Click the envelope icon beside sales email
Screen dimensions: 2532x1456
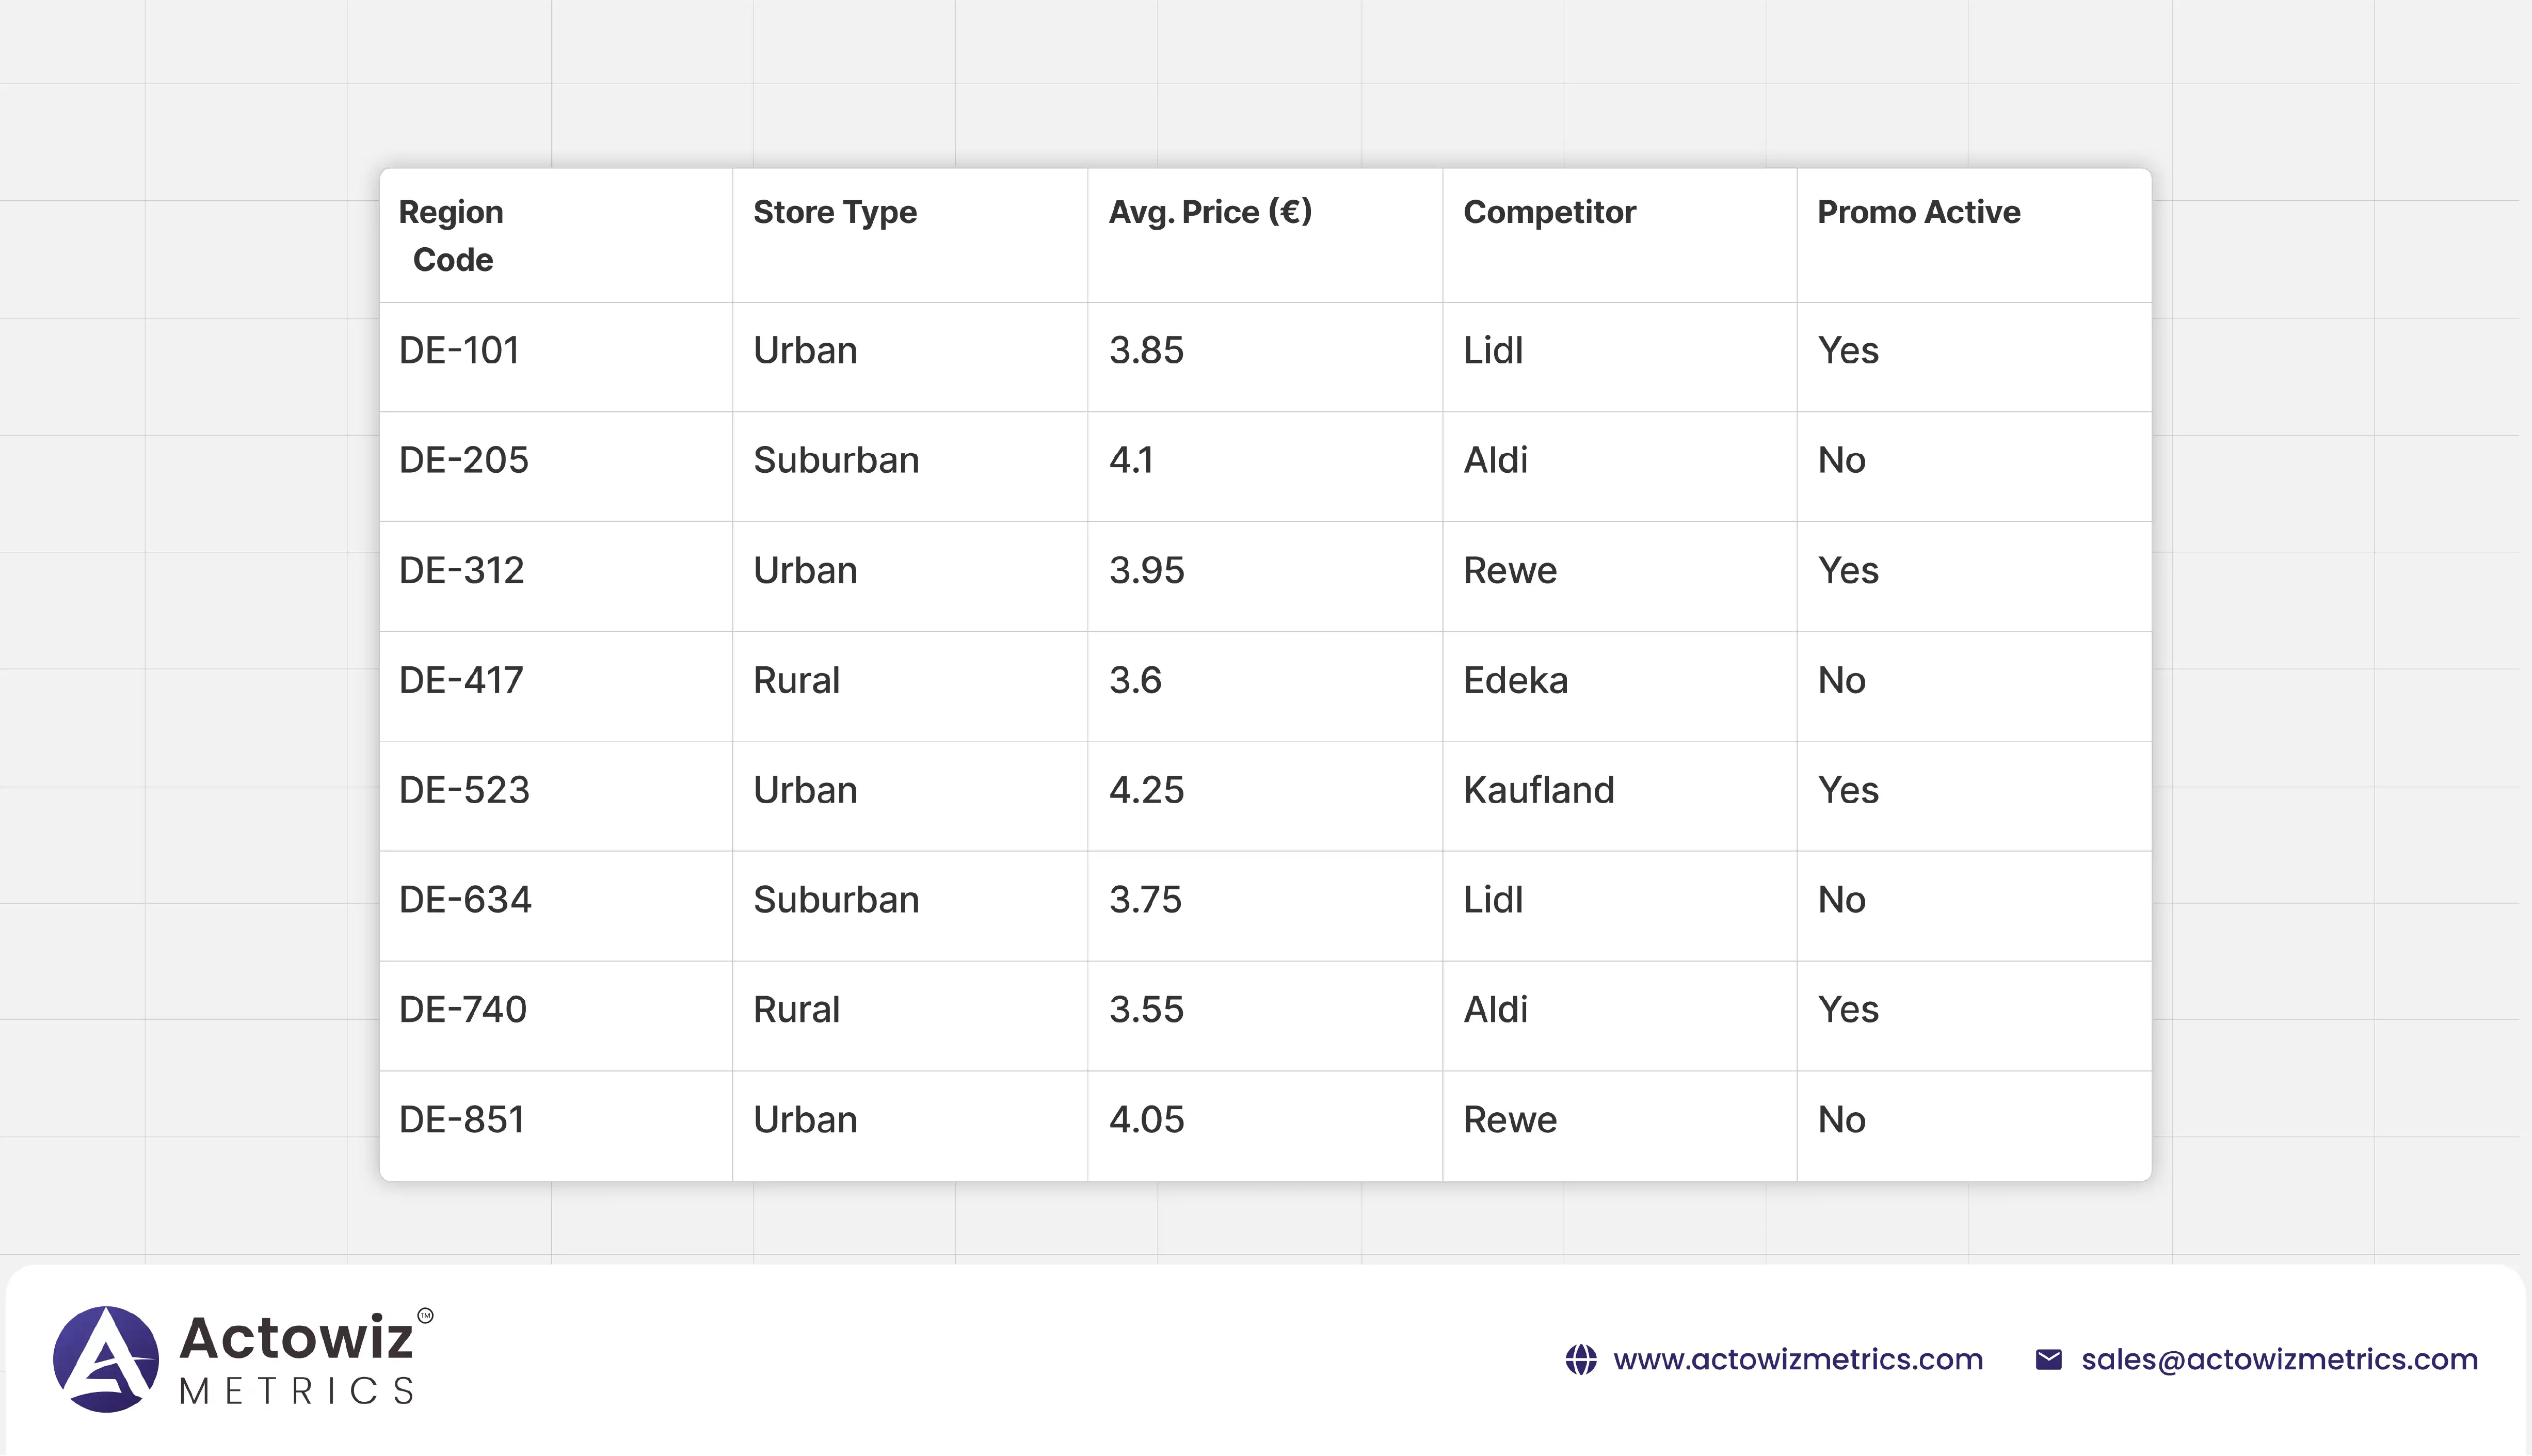click(x=2048, y=1359)
